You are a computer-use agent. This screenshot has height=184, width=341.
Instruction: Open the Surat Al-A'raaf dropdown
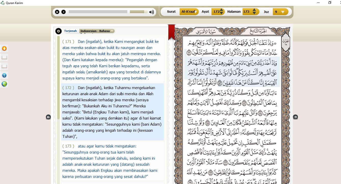pos(189,12)
